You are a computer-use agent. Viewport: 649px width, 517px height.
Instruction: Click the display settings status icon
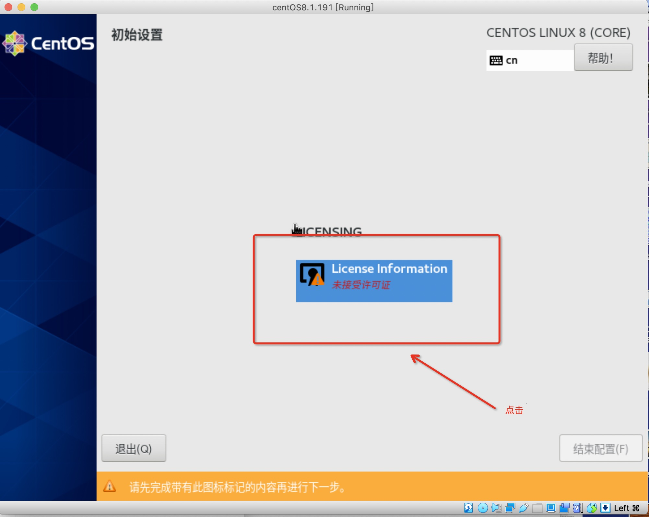(551, 508)
